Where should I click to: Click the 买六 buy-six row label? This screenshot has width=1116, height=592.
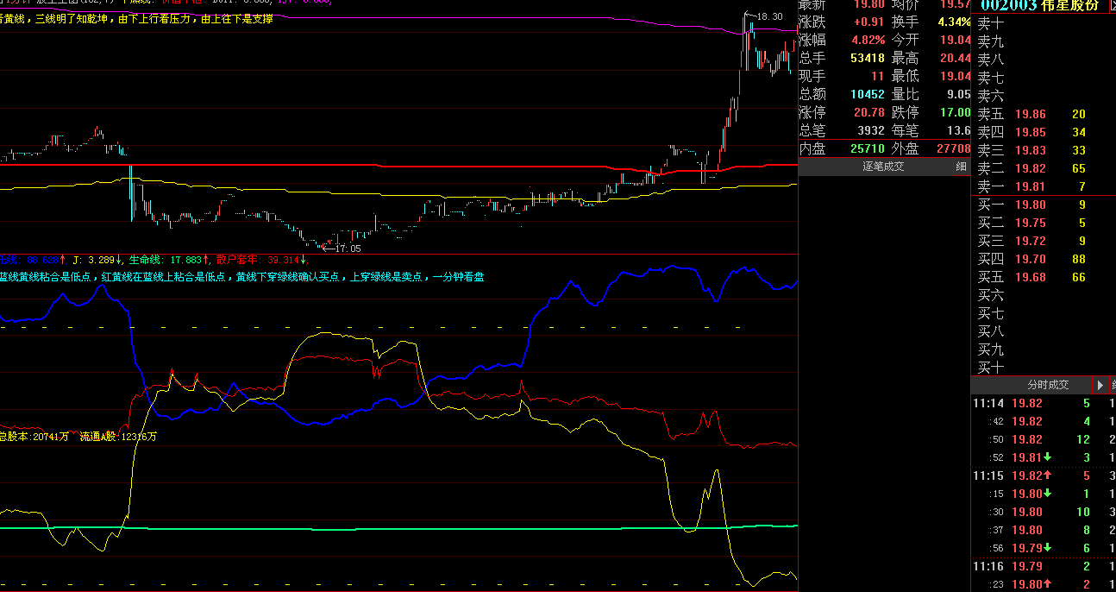[x=990, y=295]
